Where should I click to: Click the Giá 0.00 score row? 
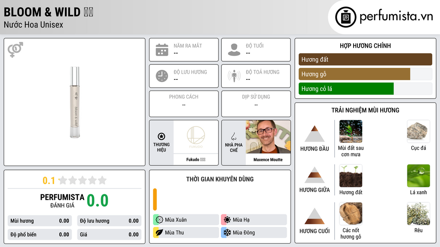coord(109,235)
